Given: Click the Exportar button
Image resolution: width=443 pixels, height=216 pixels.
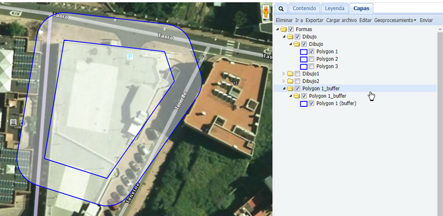Looking at the screenshot, I should (x=315, y=20).
